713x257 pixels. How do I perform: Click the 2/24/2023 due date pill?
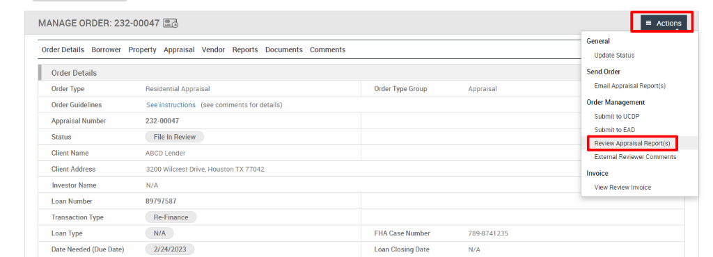(170, 249)
